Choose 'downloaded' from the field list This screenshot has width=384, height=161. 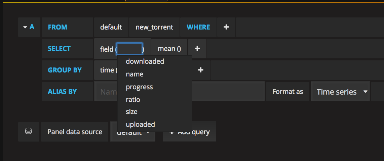coord(145,61)
